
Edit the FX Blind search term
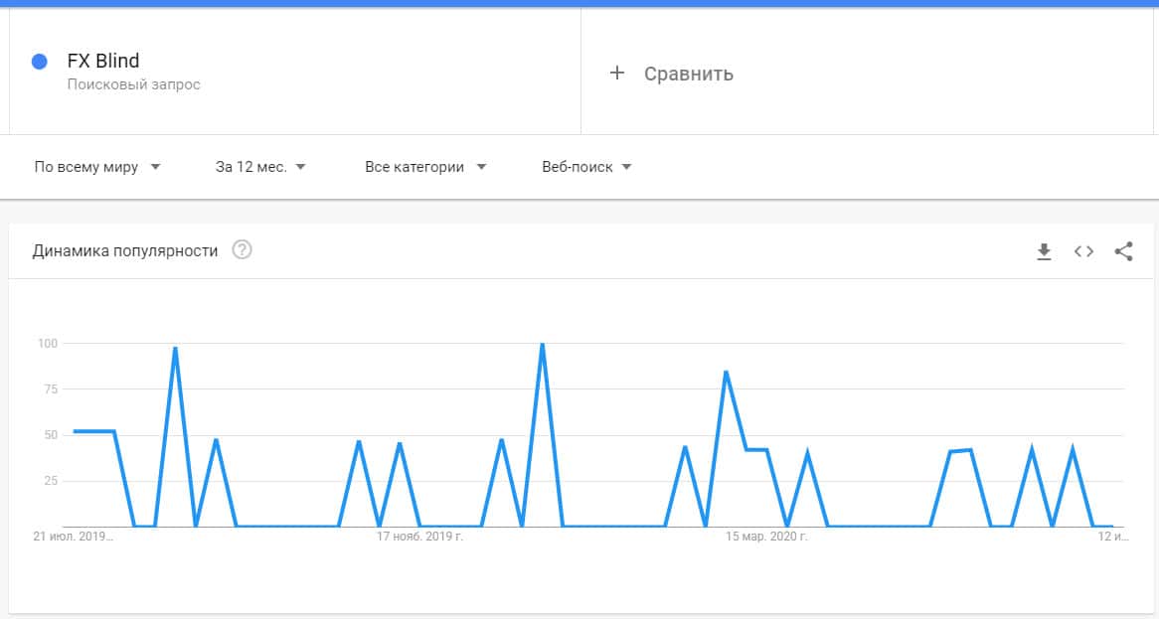pos(103,62)
